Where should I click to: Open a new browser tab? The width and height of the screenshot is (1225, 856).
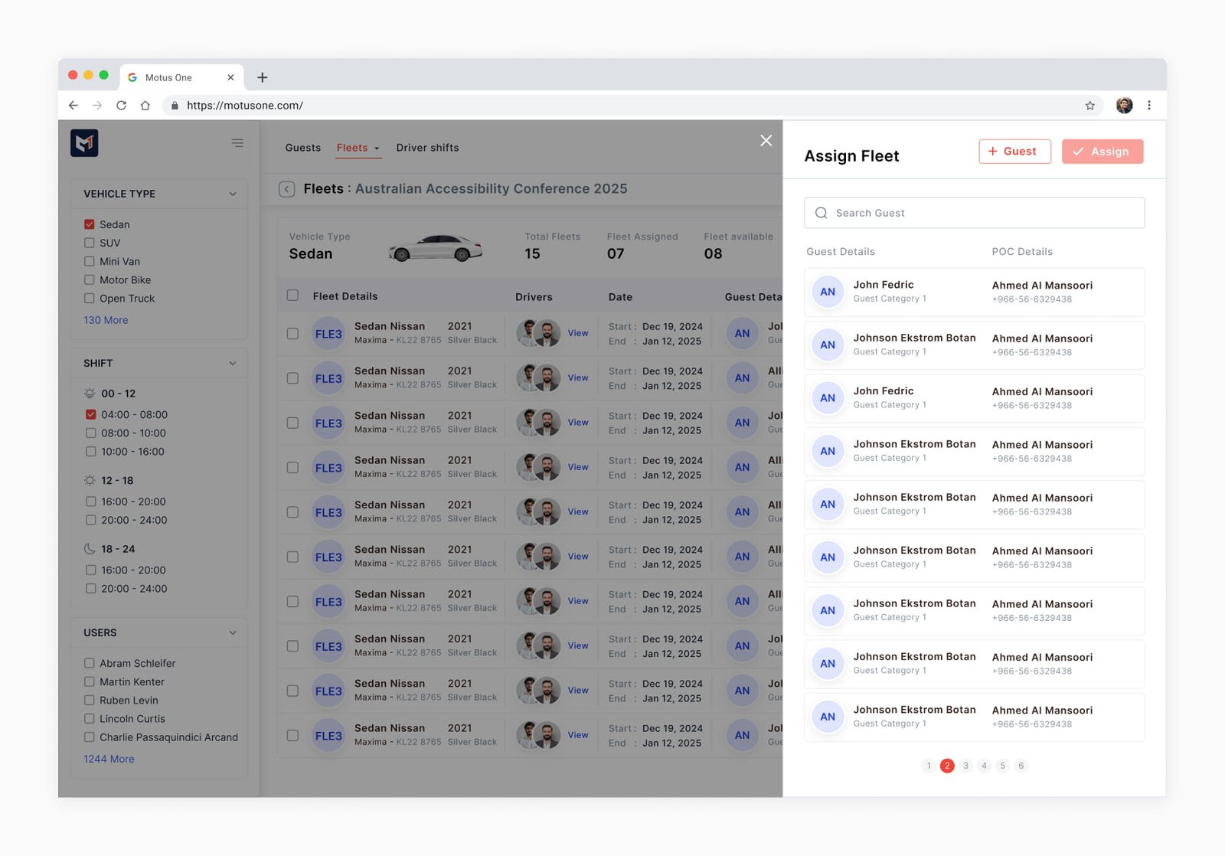pos(262,77)
